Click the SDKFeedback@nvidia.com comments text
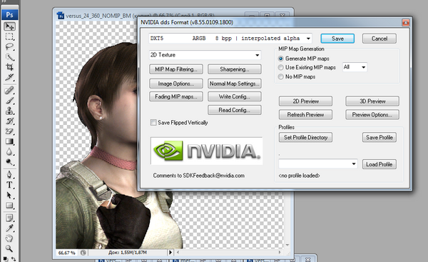This screenshot has height=262, width=428. point(199,176)
